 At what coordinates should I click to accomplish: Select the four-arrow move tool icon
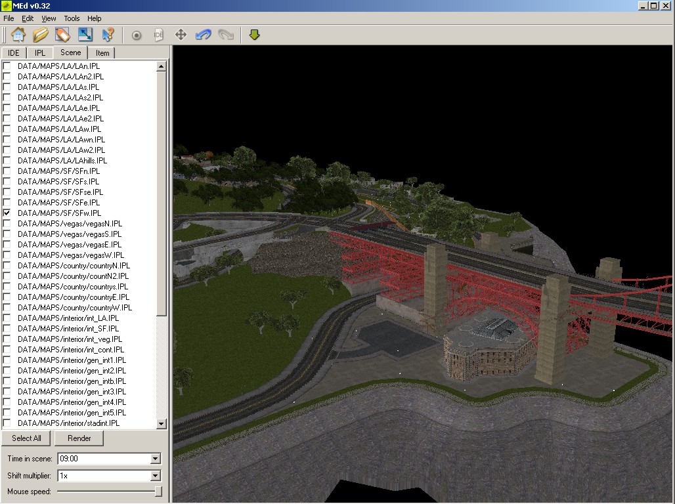tap(181, 35)
